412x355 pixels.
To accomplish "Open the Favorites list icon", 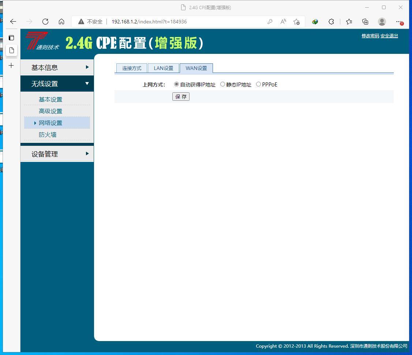I will pos(349,22).
